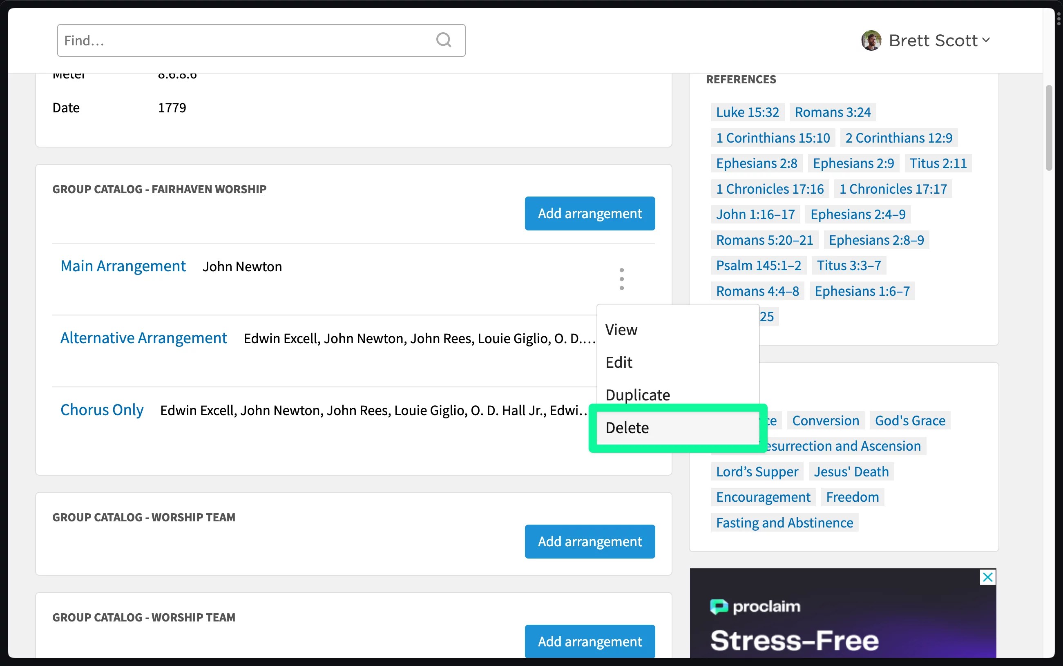Click the Proclaim logo in the ad
This screenshot has height=666, width=1063.
pos(755,606)
